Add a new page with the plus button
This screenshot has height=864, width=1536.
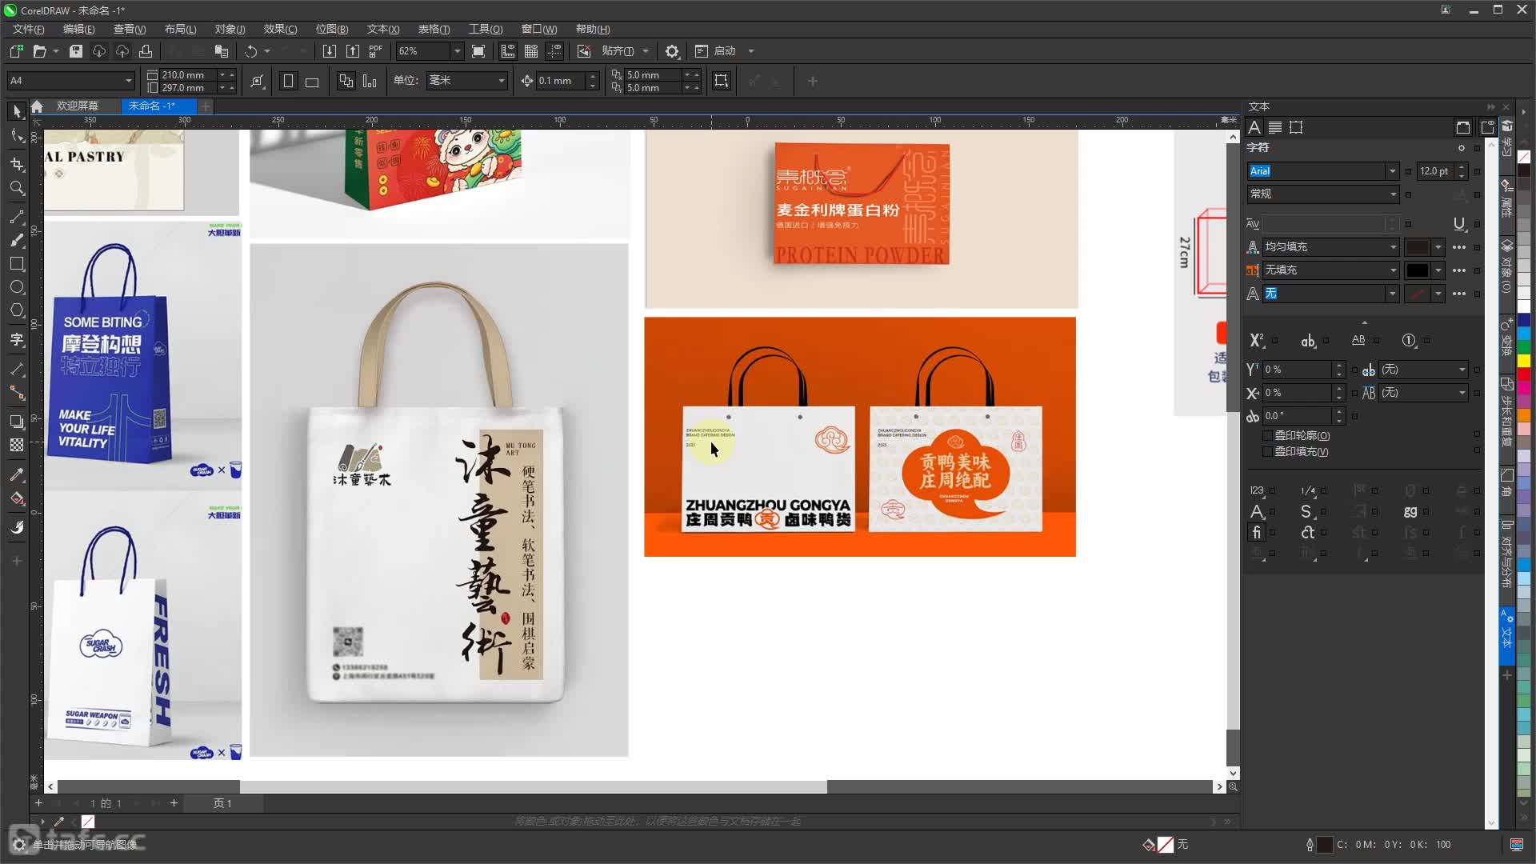coord(174,803)
